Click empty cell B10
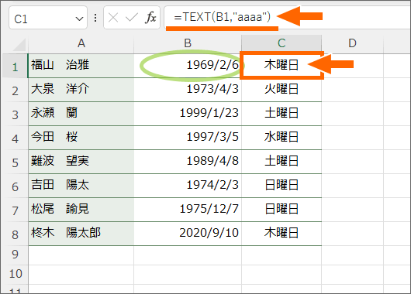This screenshot has height=294, width=411. pos(188,275)
